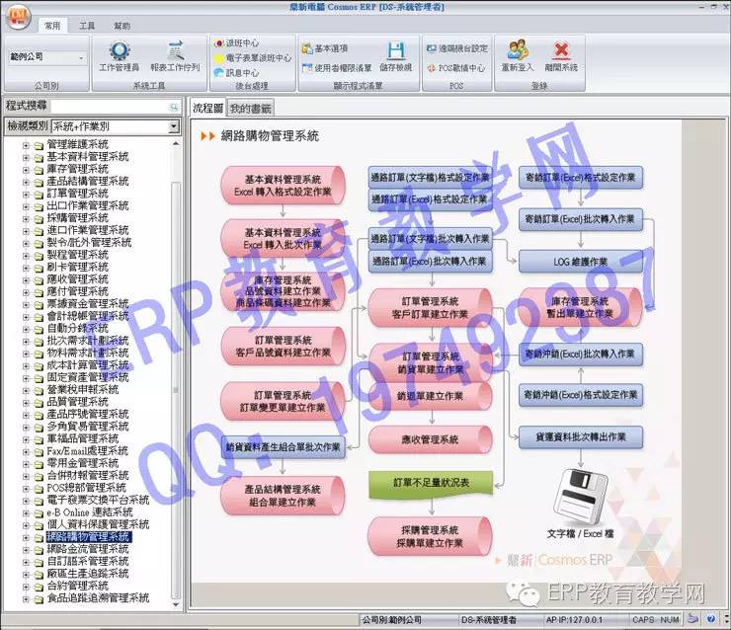Switch to the 工具 ribbon tab
Viewport: 731px width, 630px height.
87,26
